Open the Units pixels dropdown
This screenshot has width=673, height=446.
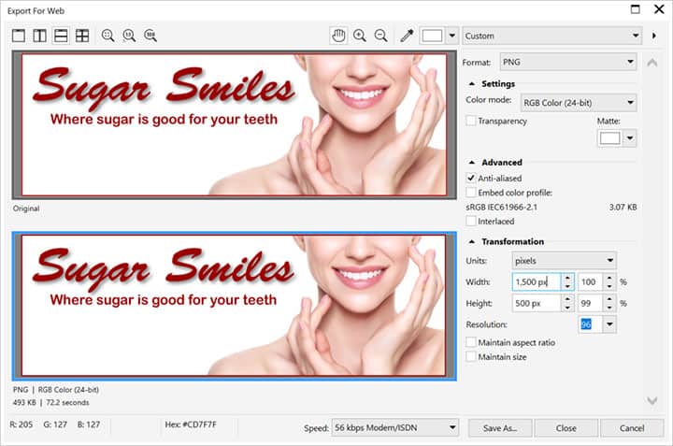[564, 261]
